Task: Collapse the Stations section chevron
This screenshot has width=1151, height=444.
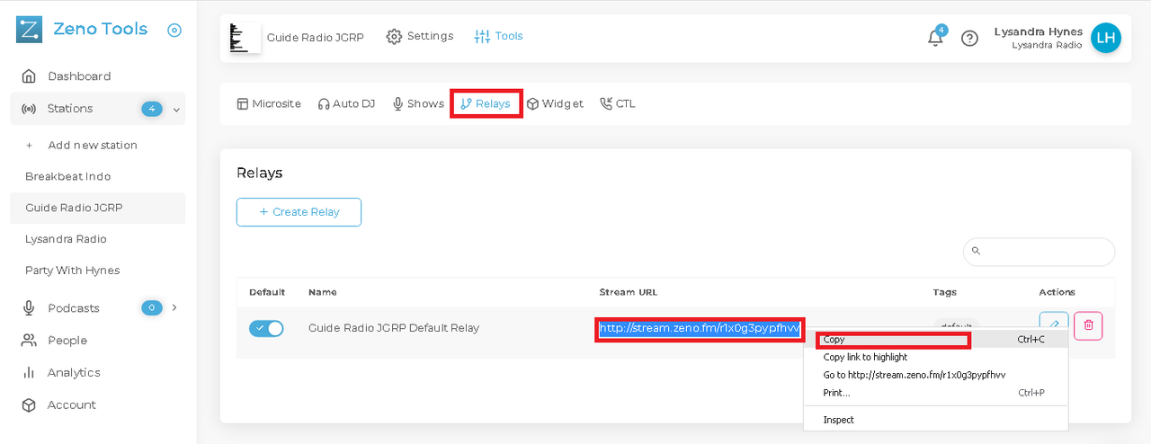Action: [x=176, y=110]
